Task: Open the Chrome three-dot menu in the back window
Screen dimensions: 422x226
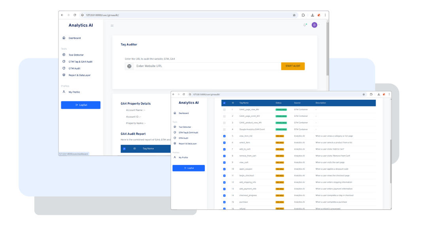Action: point(325,15)
